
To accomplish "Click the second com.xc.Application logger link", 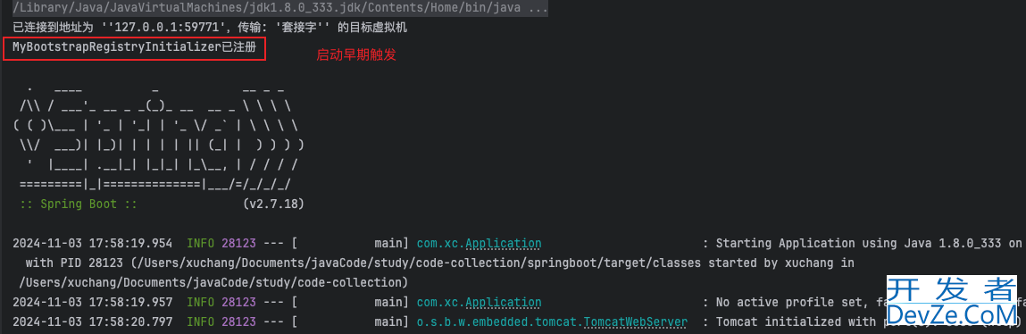I will pyautogui.click(x=479, y=303).
